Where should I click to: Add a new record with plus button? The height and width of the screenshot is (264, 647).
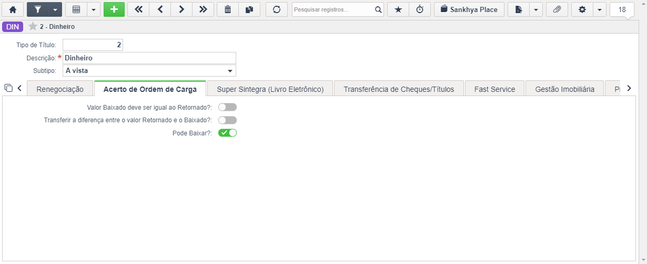click(x=114, y=9)
